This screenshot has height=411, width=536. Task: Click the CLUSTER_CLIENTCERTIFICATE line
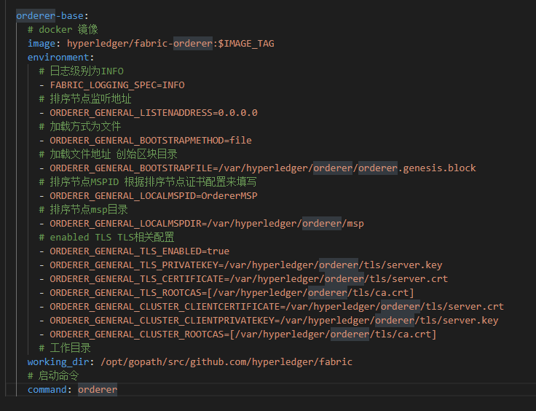click(272, 306)
